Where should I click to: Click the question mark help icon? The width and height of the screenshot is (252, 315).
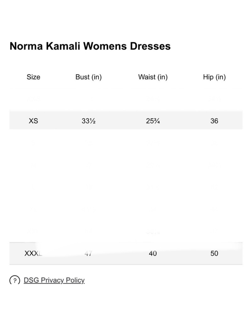click(15, 280)
